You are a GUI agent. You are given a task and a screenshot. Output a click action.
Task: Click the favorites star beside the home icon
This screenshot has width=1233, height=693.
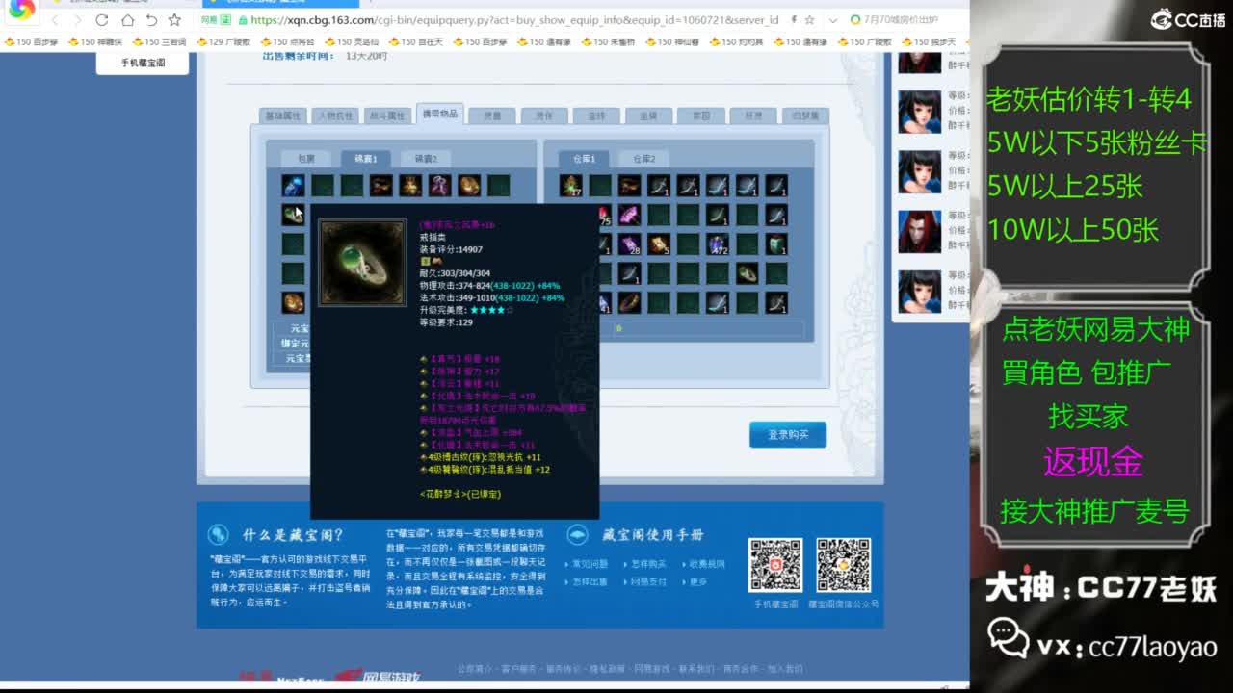[x=174, y=20]
